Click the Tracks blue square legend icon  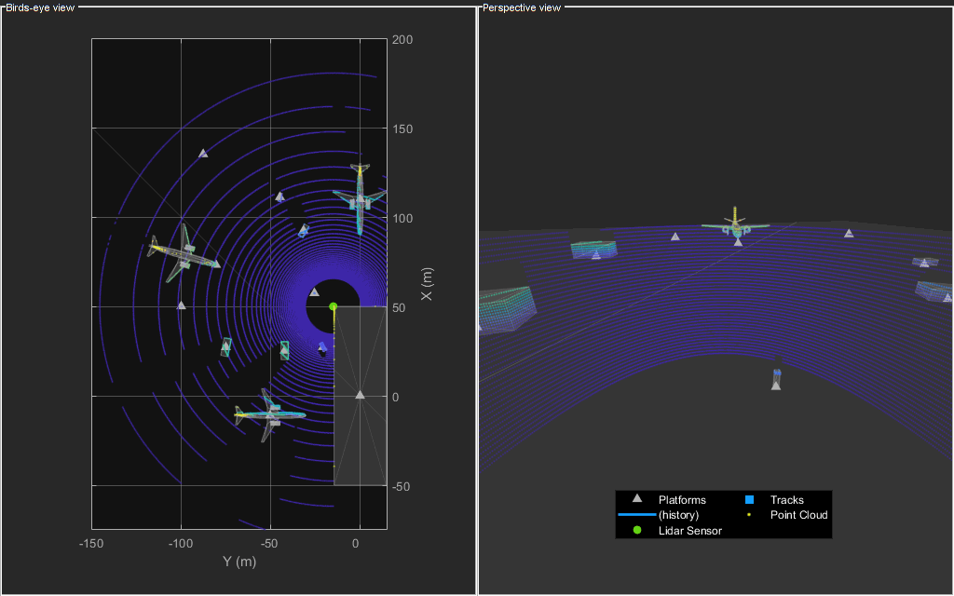point(750,500)
